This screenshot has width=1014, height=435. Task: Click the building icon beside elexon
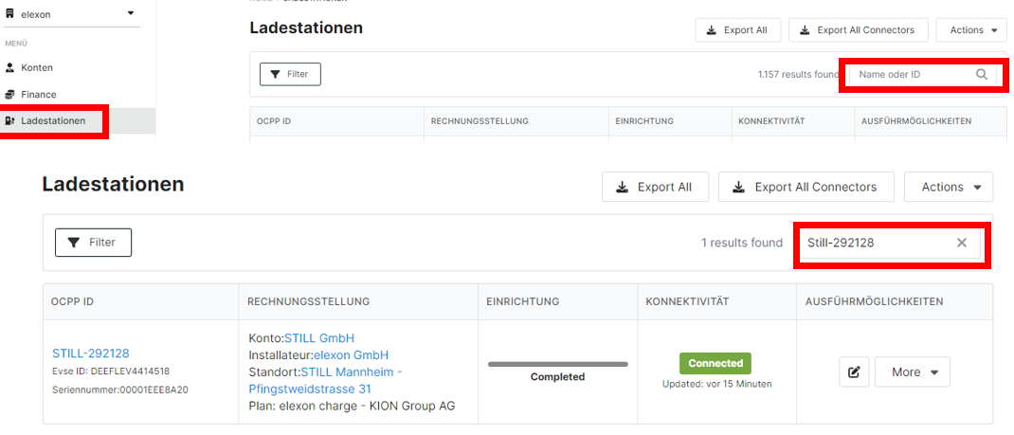tap(9, 13)
